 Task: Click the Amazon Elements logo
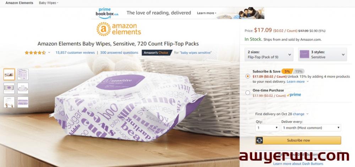(x=119, y=29)
